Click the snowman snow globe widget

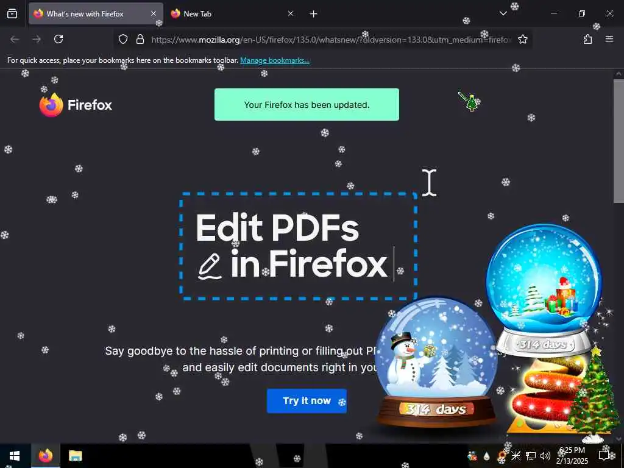coord(436,362)
